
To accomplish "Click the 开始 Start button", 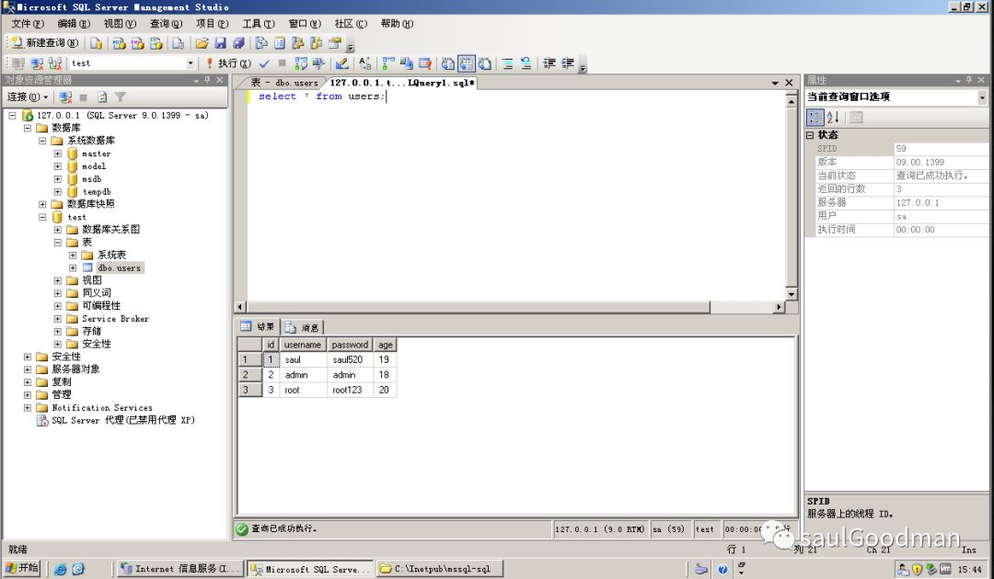I will [x=21, y=568].
